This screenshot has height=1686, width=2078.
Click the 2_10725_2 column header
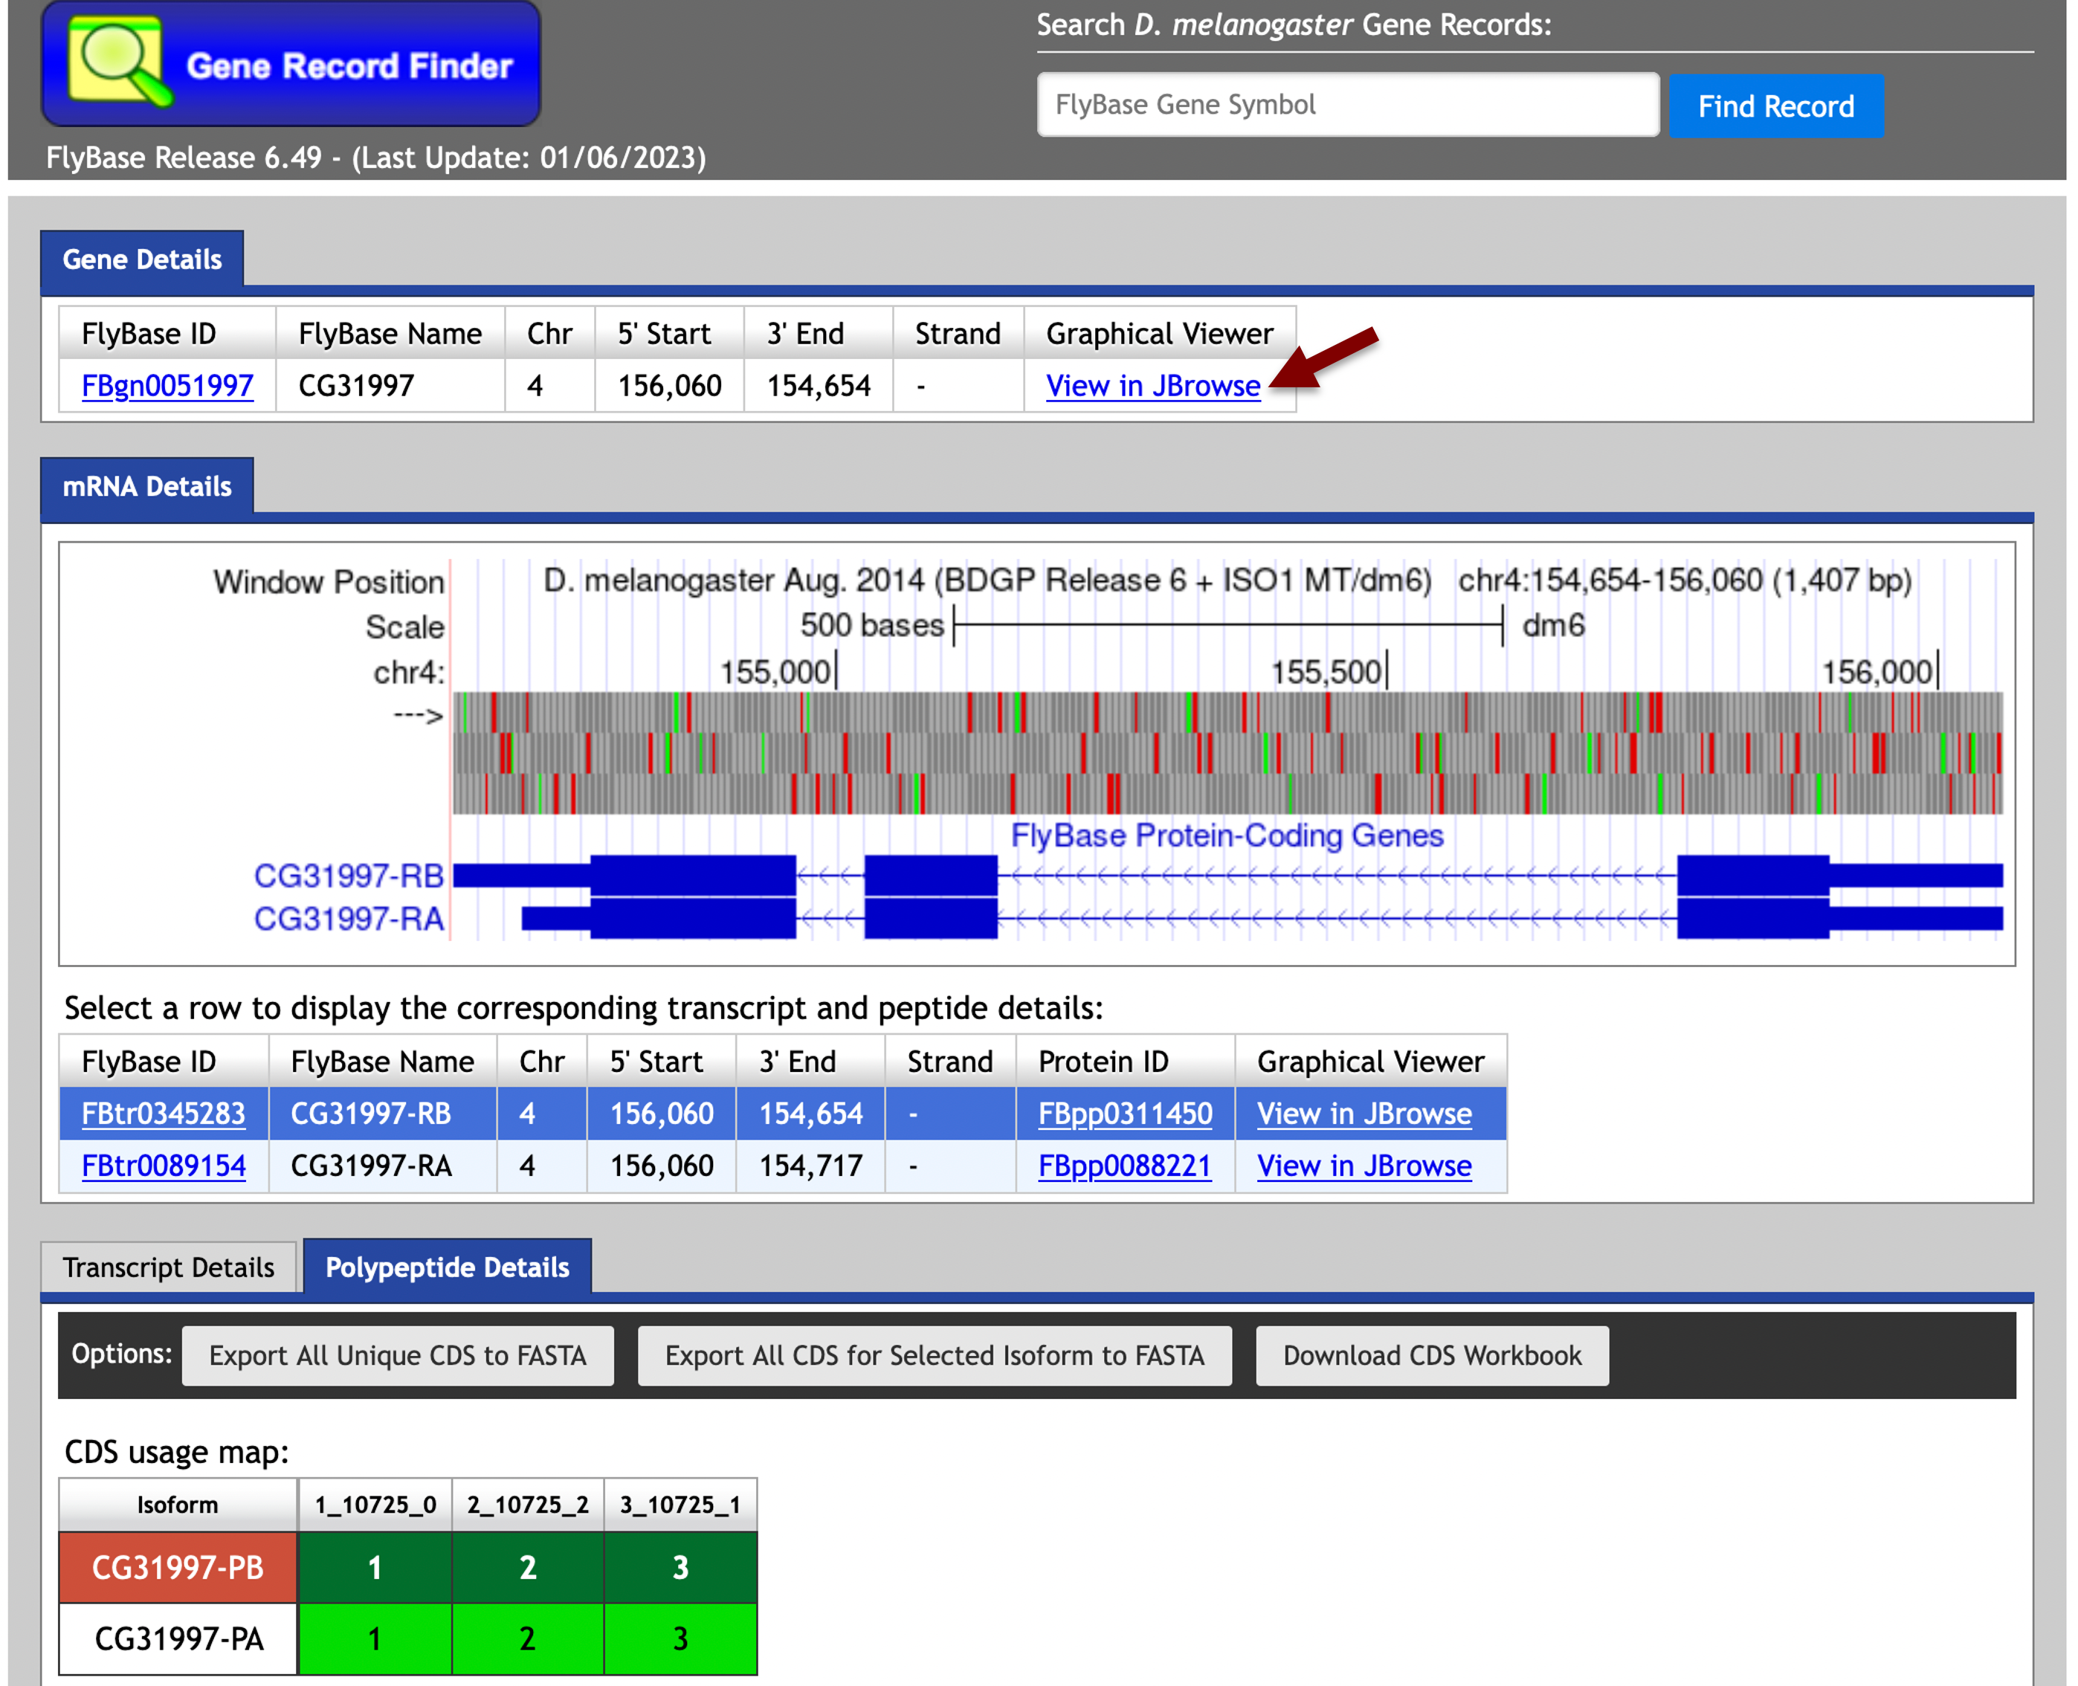[528, 1505]
